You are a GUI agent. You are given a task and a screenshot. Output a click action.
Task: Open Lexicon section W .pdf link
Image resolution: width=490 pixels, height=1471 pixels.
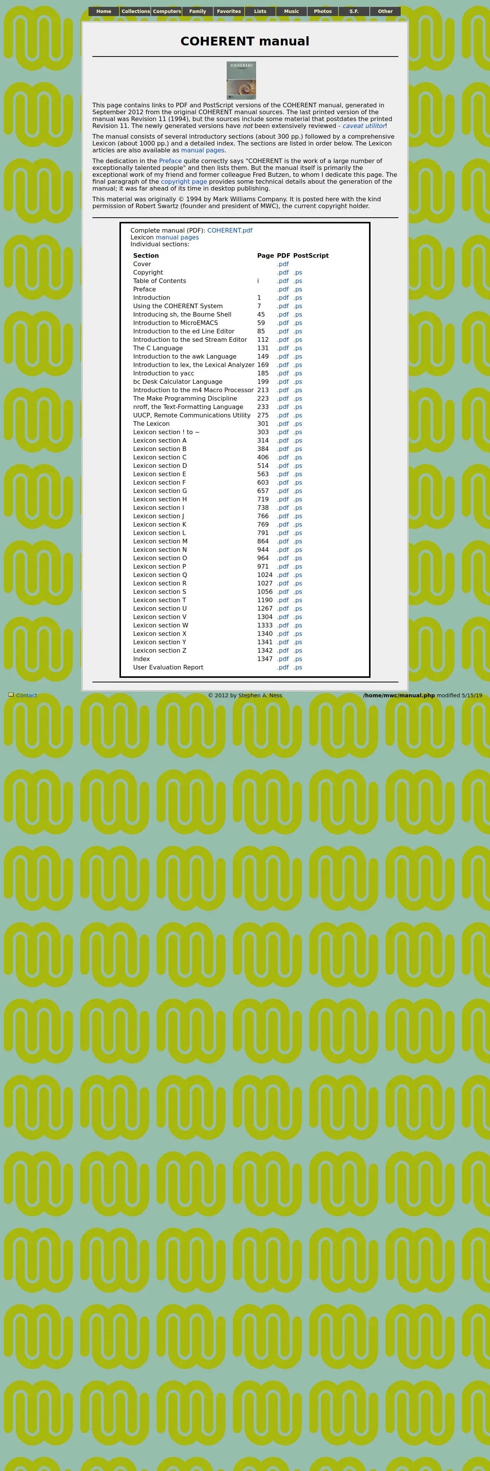[283, 625]
